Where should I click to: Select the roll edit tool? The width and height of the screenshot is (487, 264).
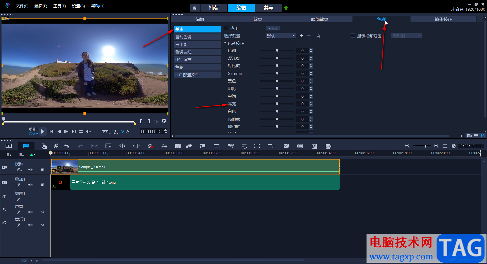point(122,146)
